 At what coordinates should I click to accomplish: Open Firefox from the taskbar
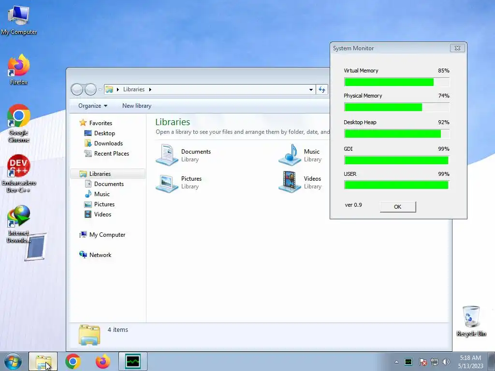(103, 361)
